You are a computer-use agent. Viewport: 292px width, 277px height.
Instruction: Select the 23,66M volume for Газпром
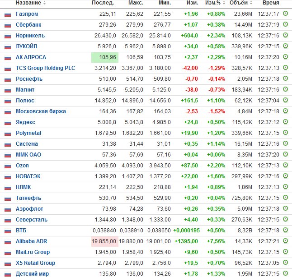243,14
